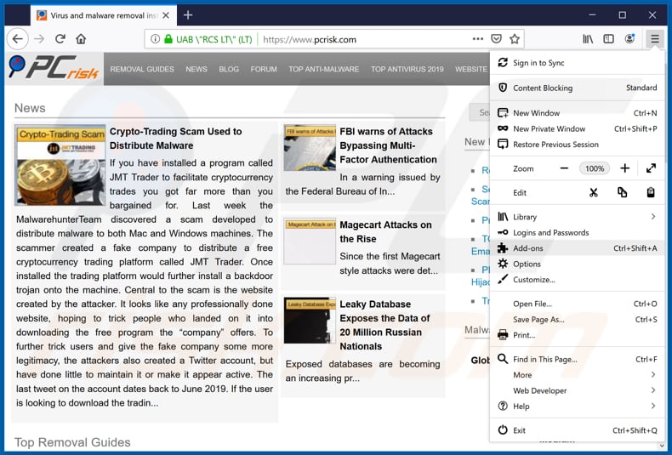The height and width of the screenshot is (455, 672).
Task: Open the Firefox account avatar icon
Action: pyautogui.click(x=629, y=39)
